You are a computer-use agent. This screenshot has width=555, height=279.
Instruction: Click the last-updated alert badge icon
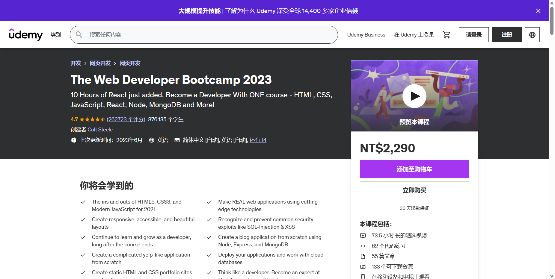(x=74, y=140)
